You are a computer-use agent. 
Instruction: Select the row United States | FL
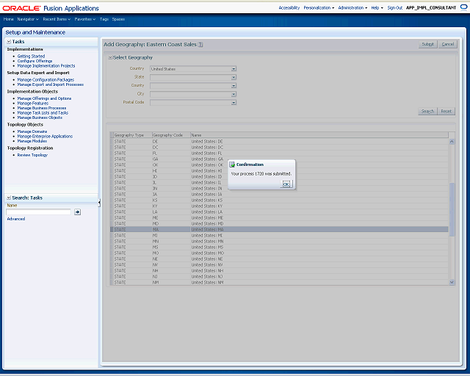(279, 153)
